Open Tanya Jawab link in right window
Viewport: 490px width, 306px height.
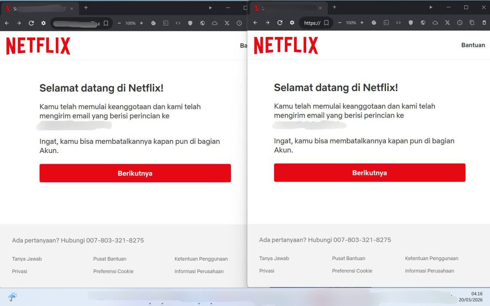click(x=274, y=258)
